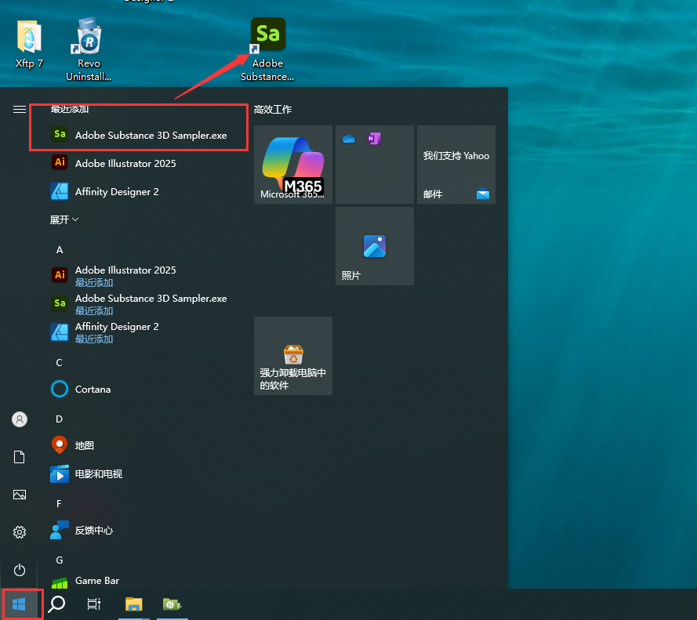Click the Microsoft 365 tile

point(292,165)
